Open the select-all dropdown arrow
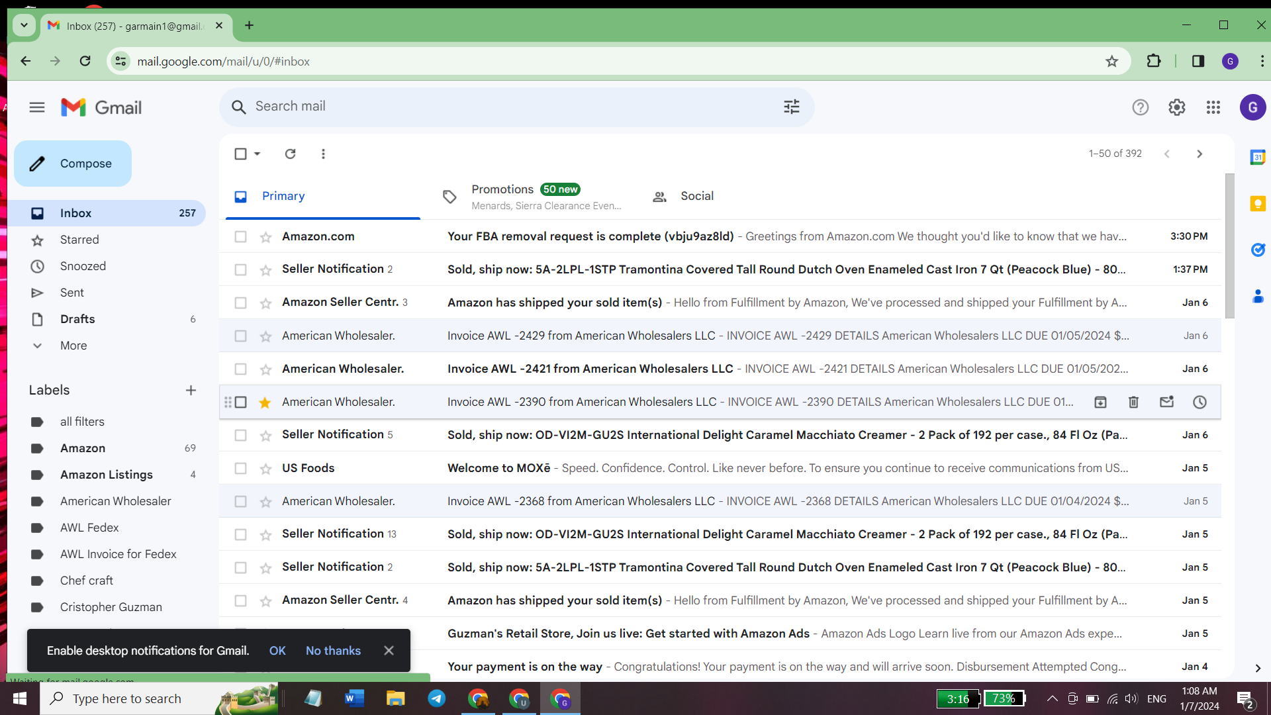 click(258, 154)
